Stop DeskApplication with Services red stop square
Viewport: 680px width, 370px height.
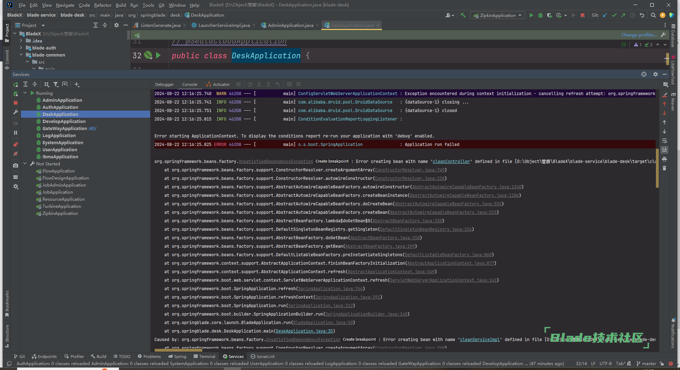tap(16, 103)
